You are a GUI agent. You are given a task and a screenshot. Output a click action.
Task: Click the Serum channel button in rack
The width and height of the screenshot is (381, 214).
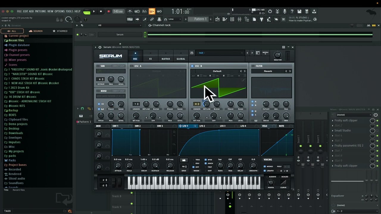coord(120,34)
